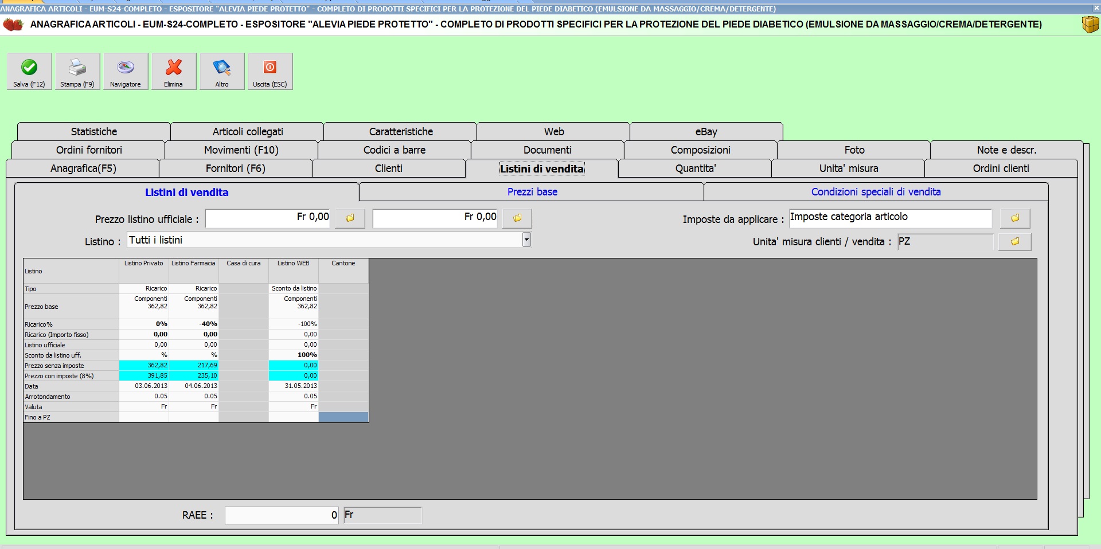Viewport: 1101px width, 549px height.
Task: Select the Web tab
Action: (x=554, y=132)
